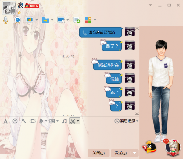Open the colorful apps grid icon
The image size is (183, 159).
[88, 20]
